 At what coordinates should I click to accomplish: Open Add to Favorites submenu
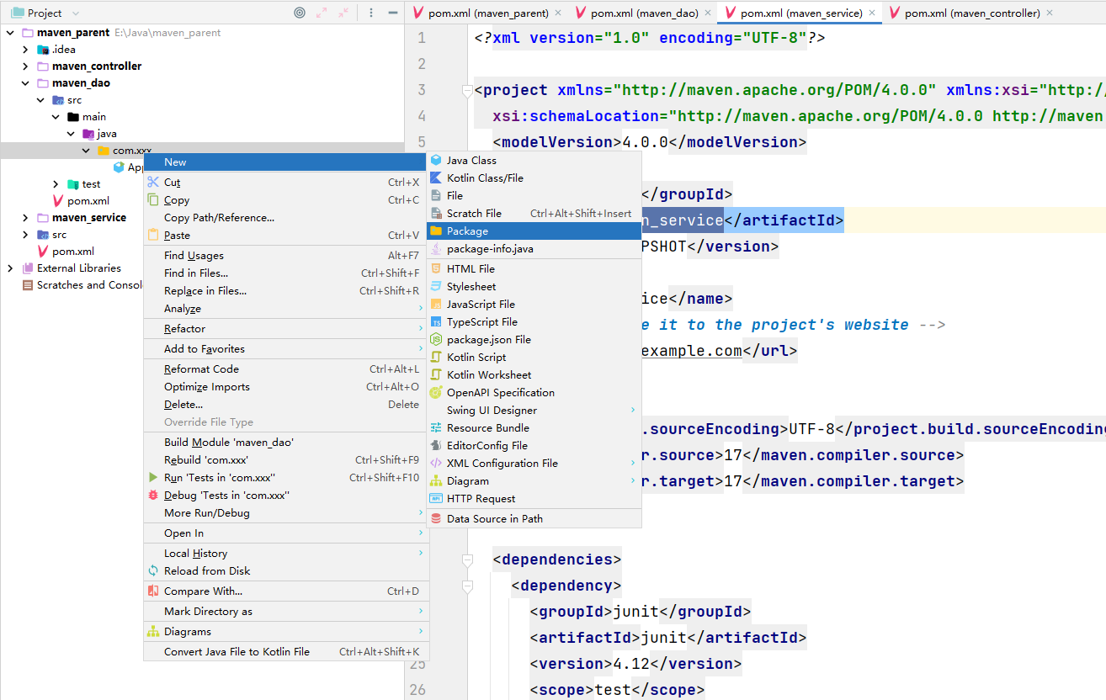286,349
